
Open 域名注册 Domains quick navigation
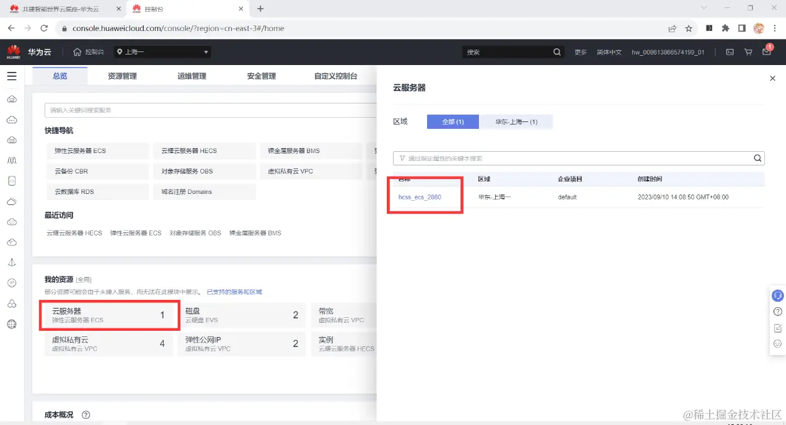pos(205,191)
